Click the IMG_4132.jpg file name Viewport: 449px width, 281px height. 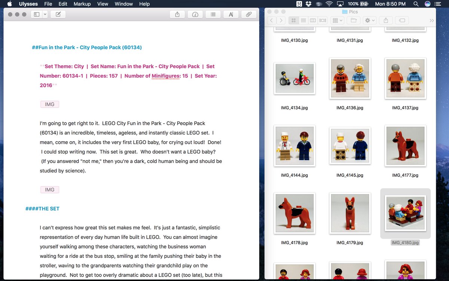(x=405, y=40)
